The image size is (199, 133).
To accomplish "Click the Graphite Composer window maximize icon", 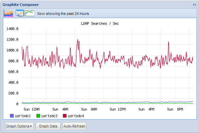I will [194, 5].
